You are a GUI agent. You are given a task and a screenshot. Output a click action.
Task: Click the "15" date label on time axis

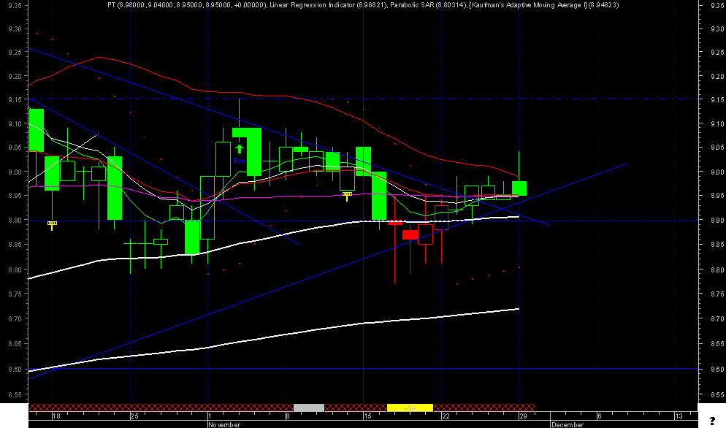[367, 416]
